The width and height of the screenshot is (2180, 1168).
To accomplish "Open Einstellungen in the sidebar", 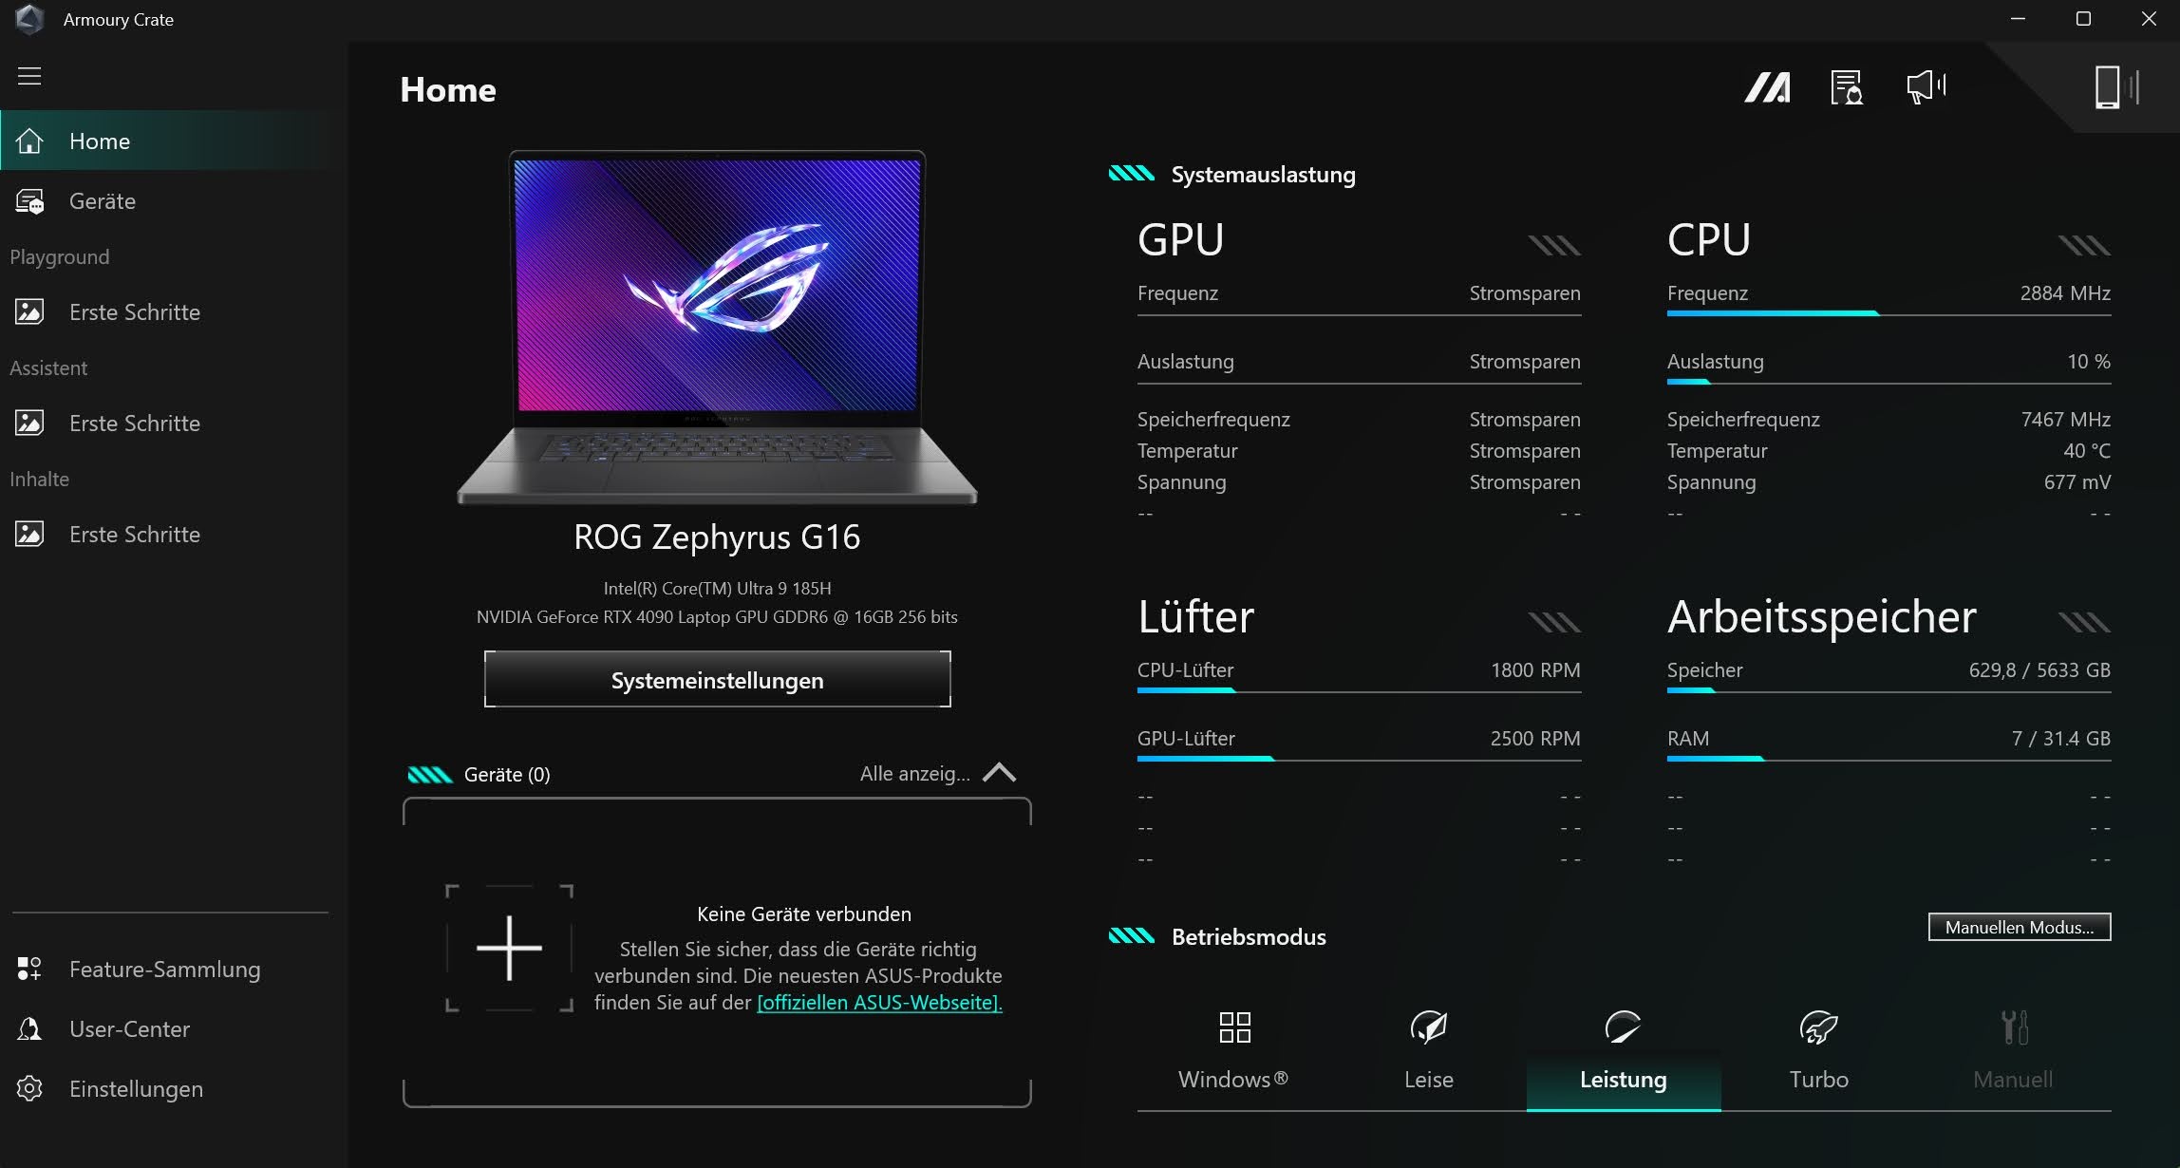I will (x=136, y=1089).
